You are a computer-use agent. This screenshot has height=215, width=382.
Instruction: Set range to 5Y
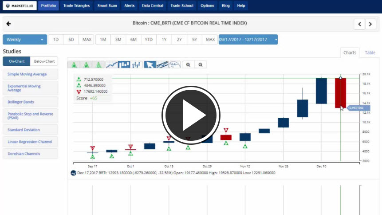pos(194,40)
